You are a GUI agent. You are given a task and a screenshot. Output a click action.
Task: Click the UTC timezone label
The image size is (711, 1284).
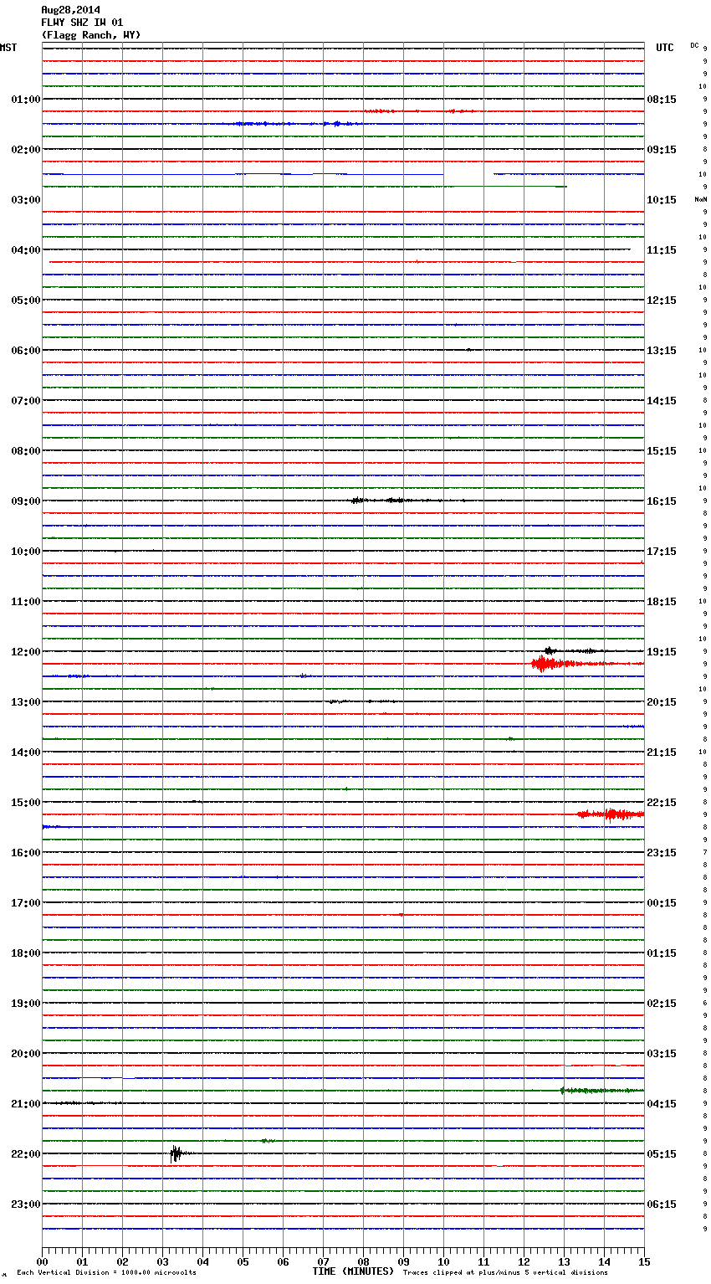(x=665, y=48)
